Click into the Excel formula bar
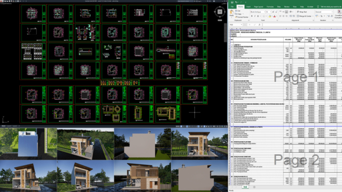The height and width of the screenshot is (192, 342). tap(302, 25)
